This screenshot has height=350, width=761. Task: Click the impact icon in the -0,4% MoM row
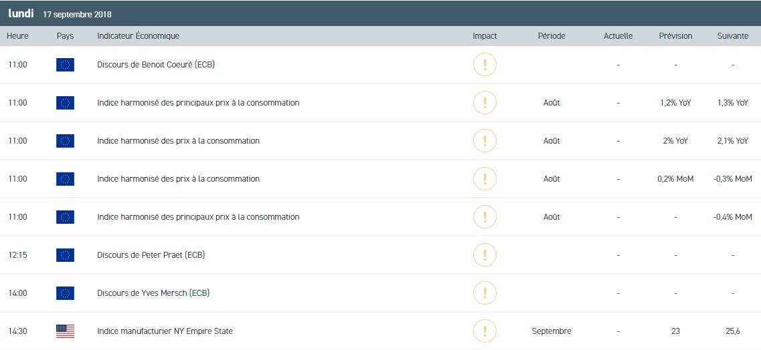tap(484, 217)
